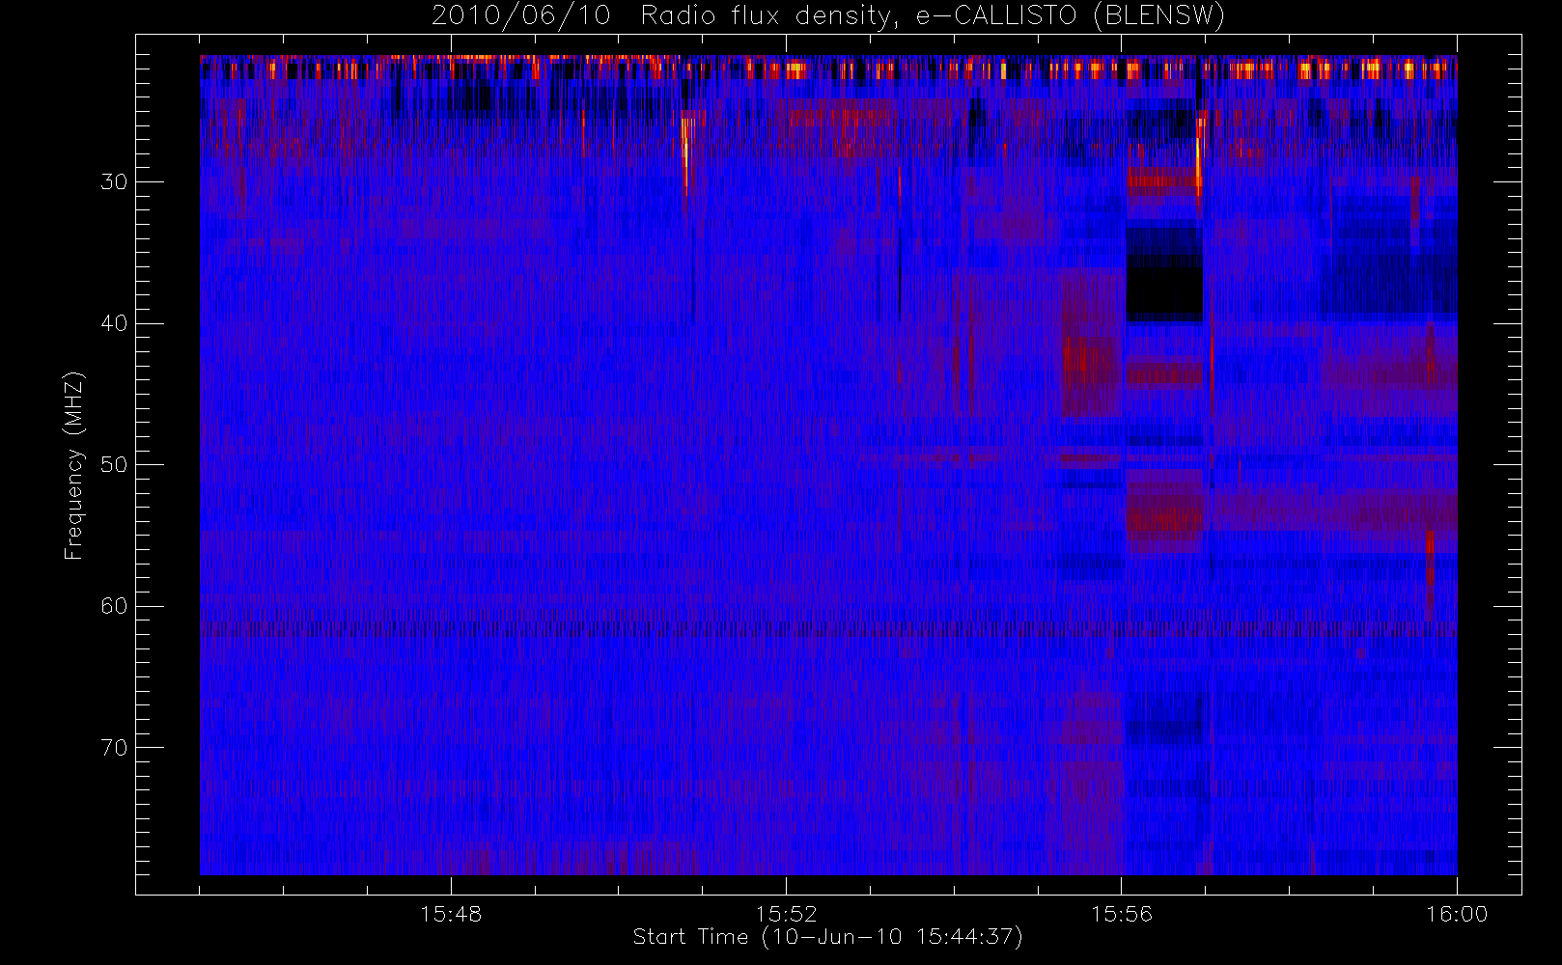
Task: Select the 60 MHz tick label
Action: [x=114, y=606]
